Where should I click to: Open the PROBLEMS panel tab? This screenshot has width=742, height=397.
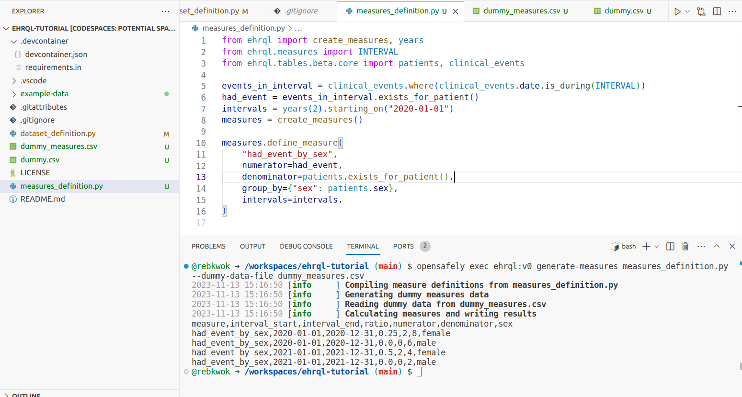[208, 246]
